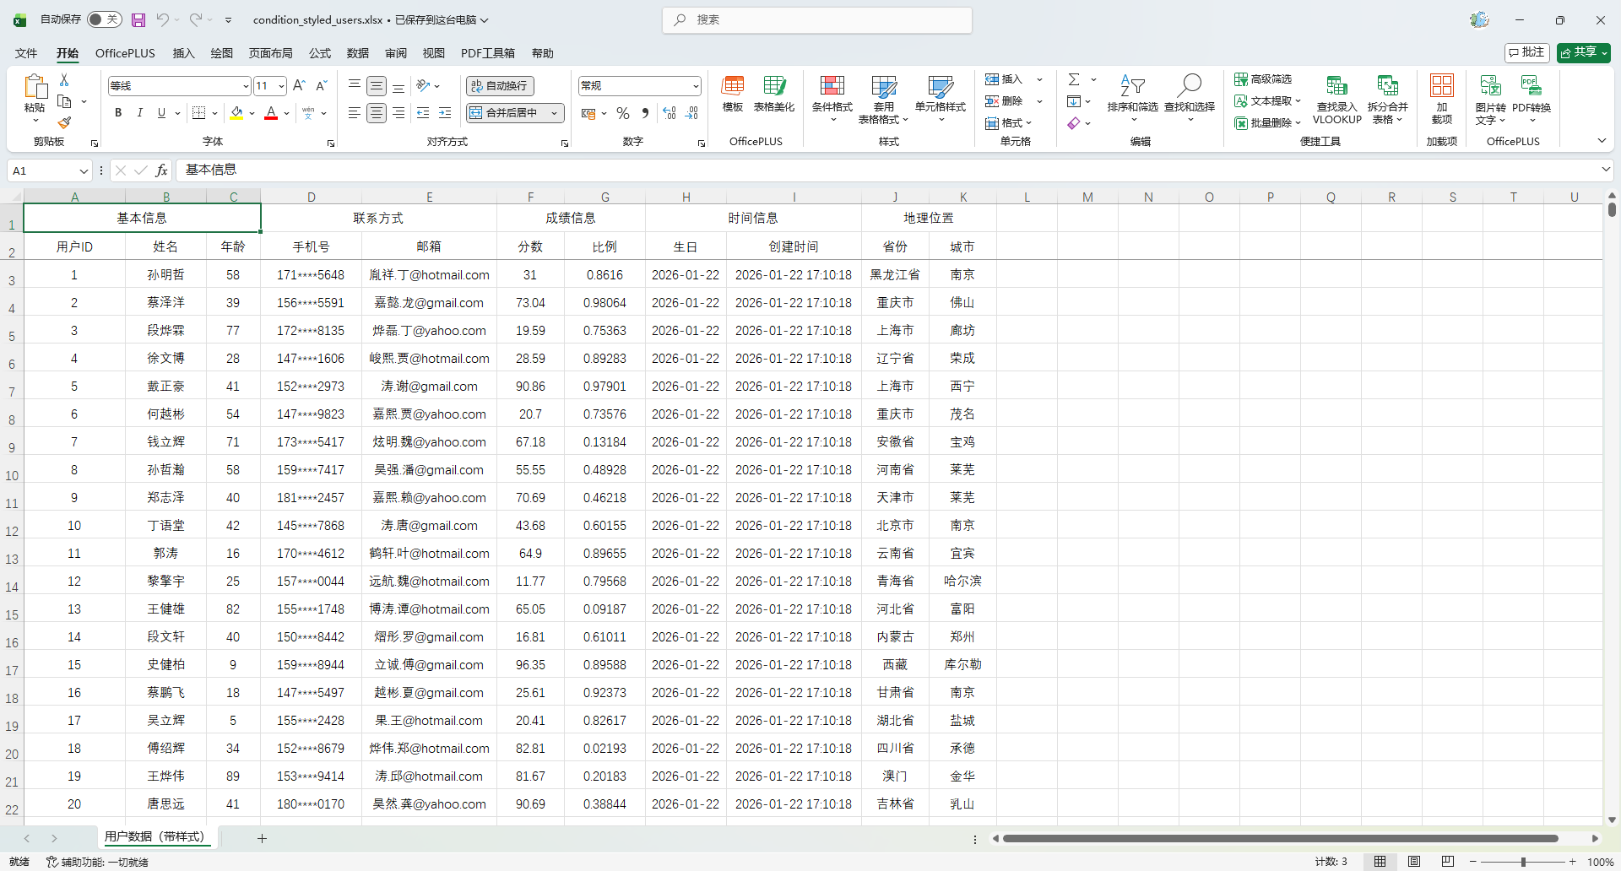Click the percent style icon
This screenshot has height=871, width=1621.
tap(623, 113)
